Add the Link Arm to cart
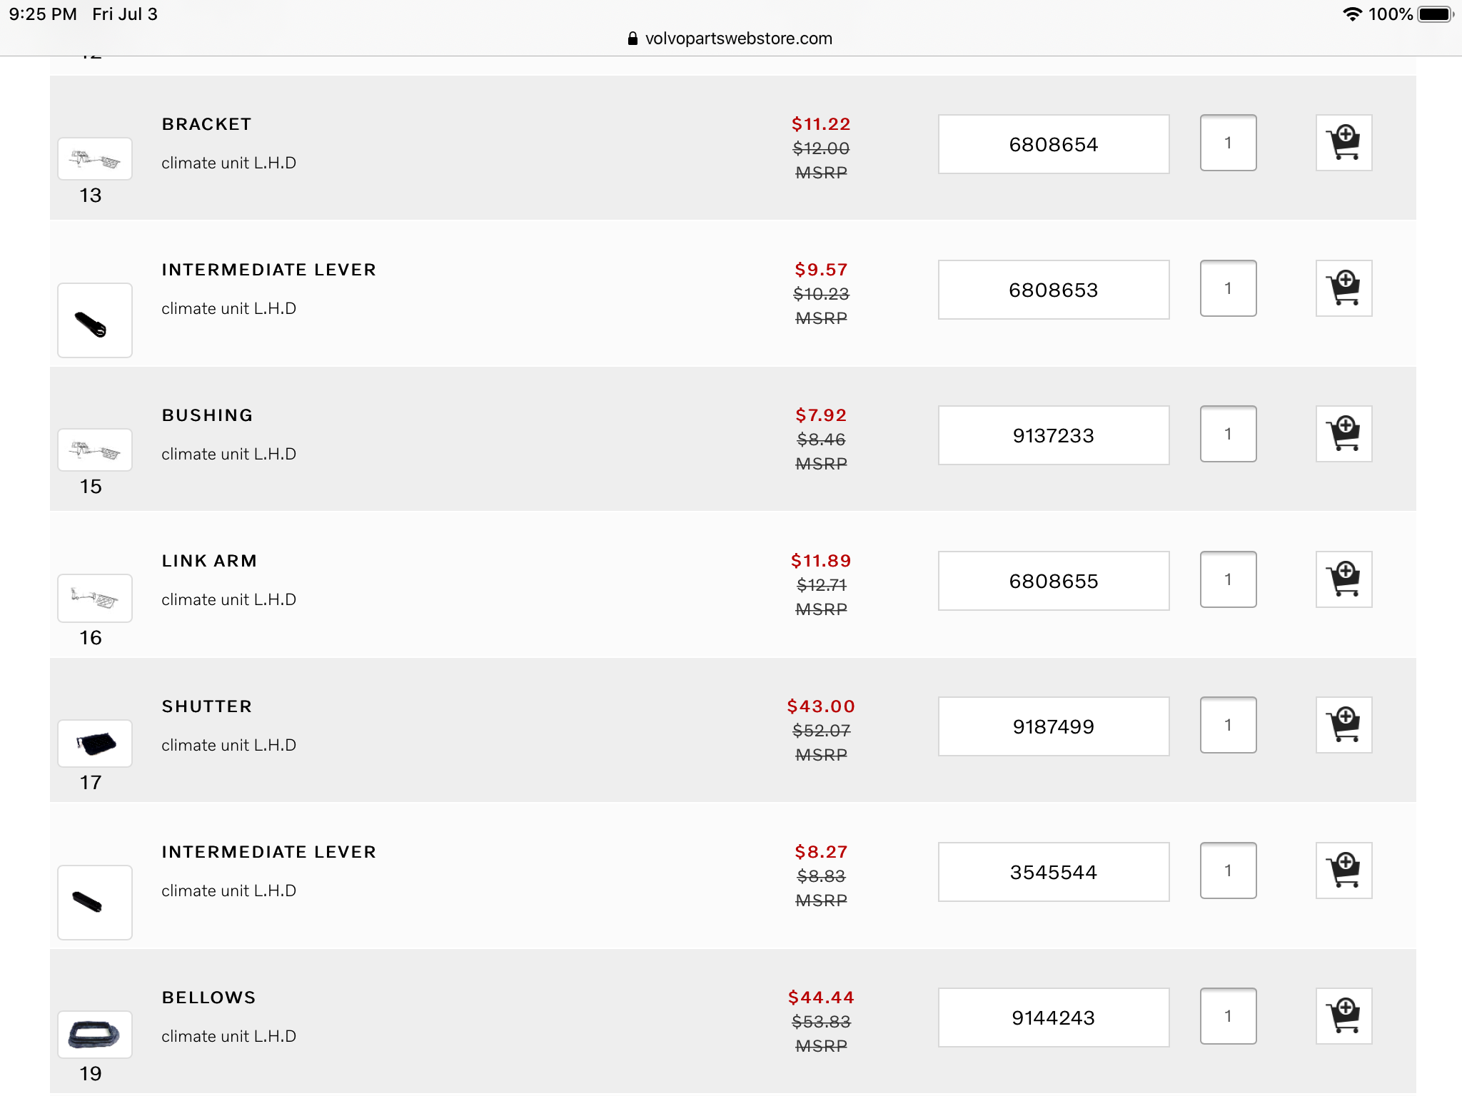The height and width of the screenshot is (1096, 1462). 1343,580
